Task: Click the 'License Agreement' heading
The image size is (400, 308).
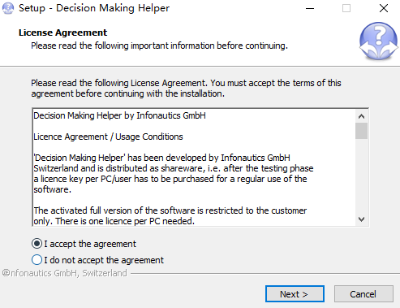Action: pos(62,33)
